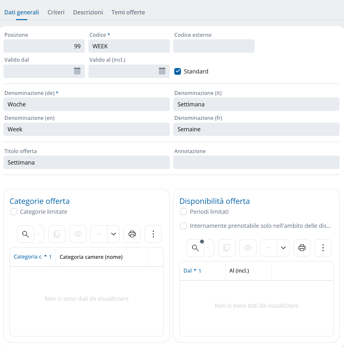Open calendar picker for Valido dal

[77, 71]
